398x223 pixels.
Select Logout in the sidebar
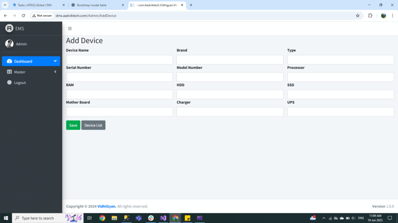20,82
